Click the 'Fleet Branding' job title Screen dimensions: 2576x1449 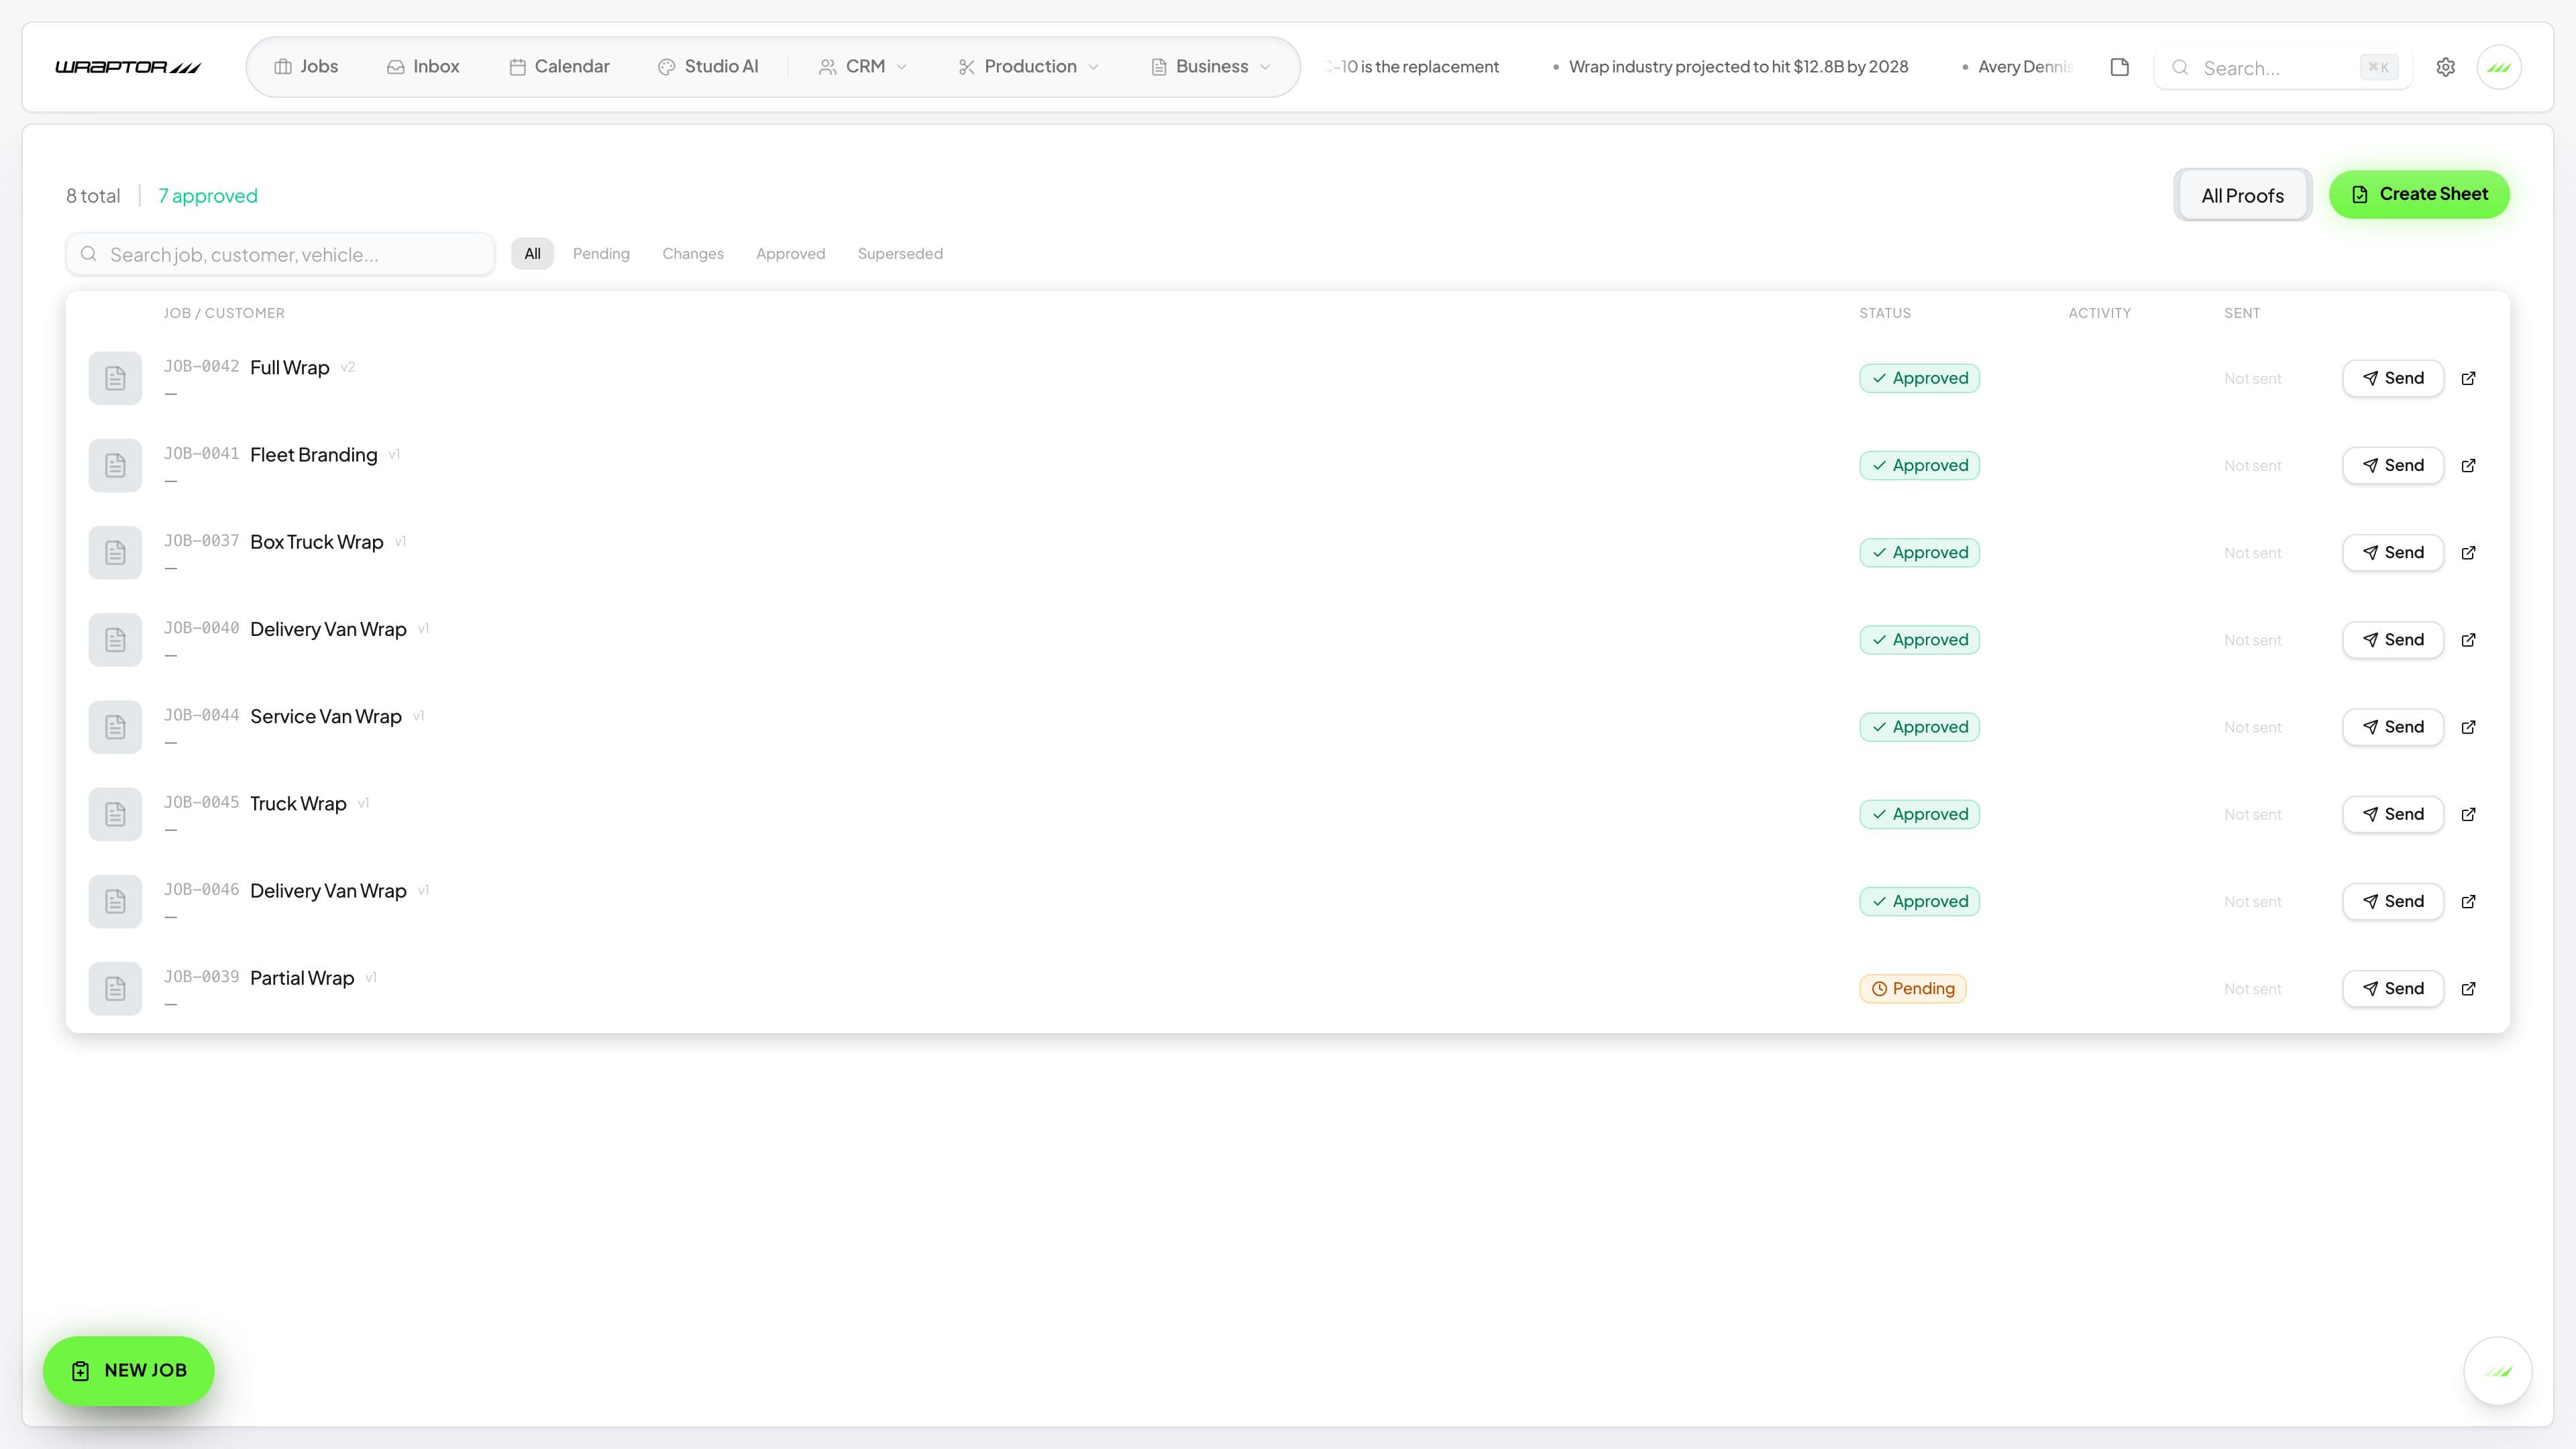coord(313,455)
